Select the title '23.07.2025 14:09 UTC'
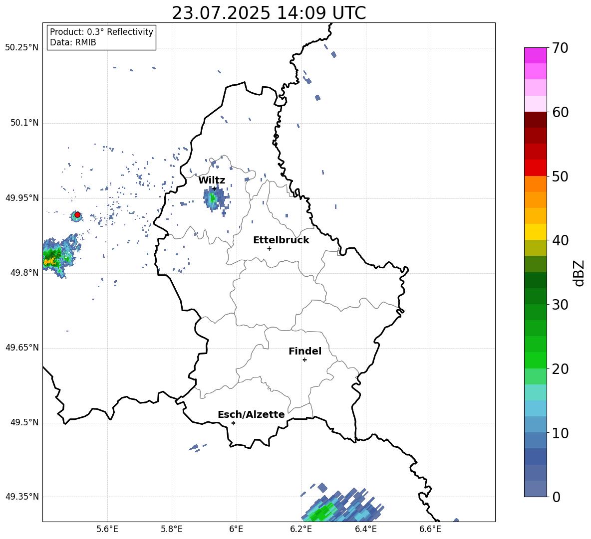 [x=269, y=13]
